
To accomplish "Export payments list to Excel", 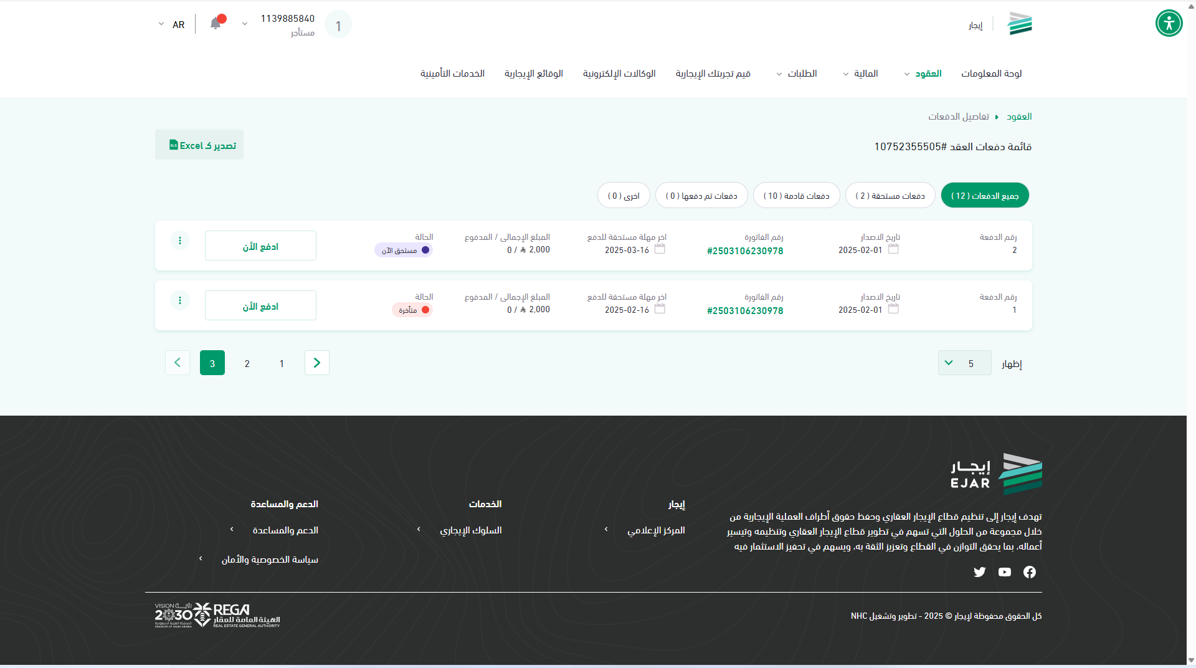I will click(199, 145).
